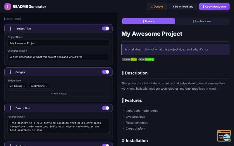The width and height of the screenshot is (234, 146).
Task: Click the "Cross platform" list item
Action: click(136, 128)
